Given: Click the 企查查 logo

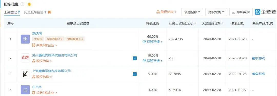Looking at the screenshot, I should 266,12.
